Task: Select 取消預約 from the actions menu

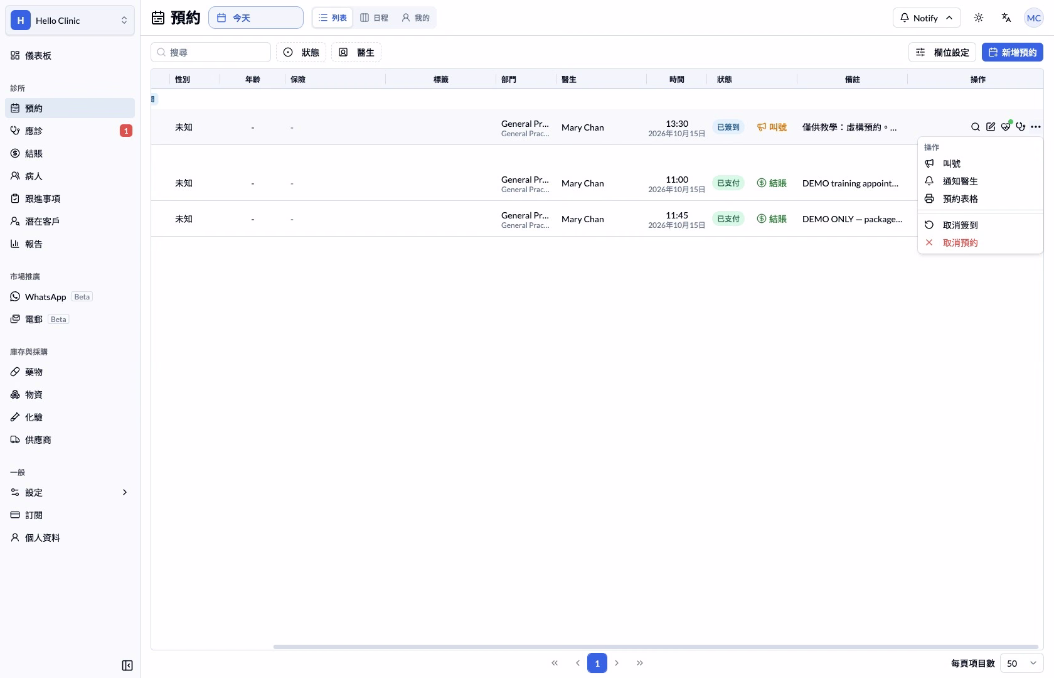Action: pyautogui.click(x=980, y=242)
